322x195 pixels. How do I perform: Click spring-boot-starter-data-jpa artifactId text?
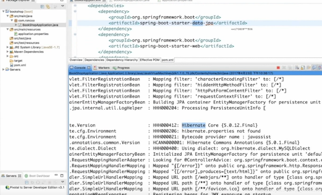click(x=177, y=23)
